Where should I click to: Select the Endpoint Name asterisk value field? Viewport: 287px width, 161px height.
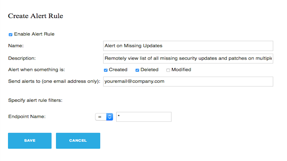144,117
